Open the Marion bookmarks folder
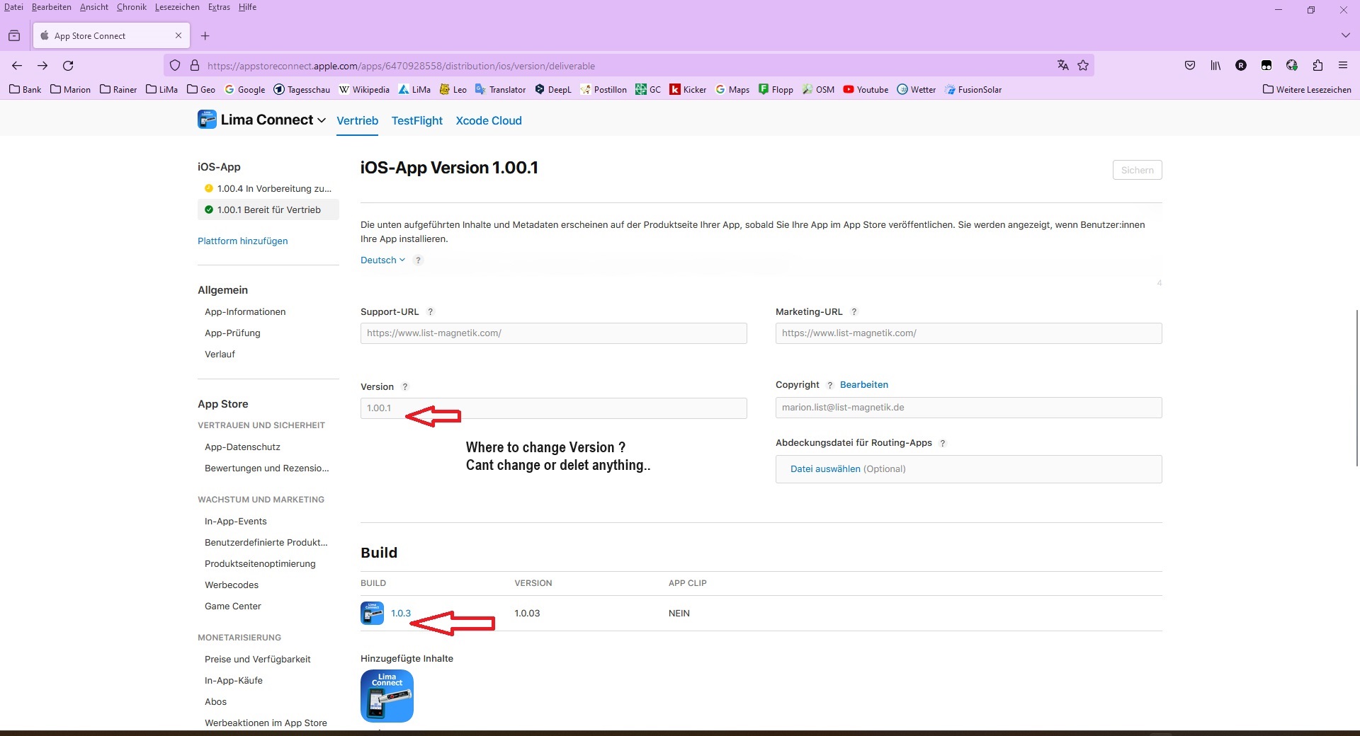 [70, 90]
